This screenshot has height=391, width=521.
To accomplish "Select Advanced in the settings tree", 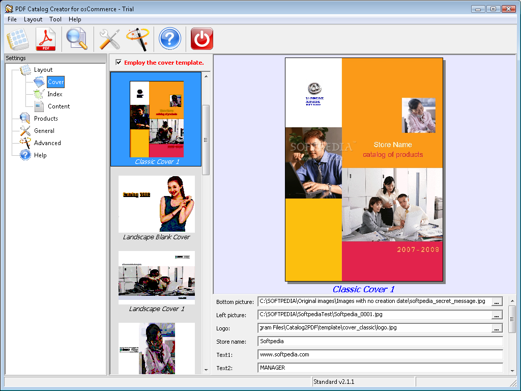I will point(47,143).
